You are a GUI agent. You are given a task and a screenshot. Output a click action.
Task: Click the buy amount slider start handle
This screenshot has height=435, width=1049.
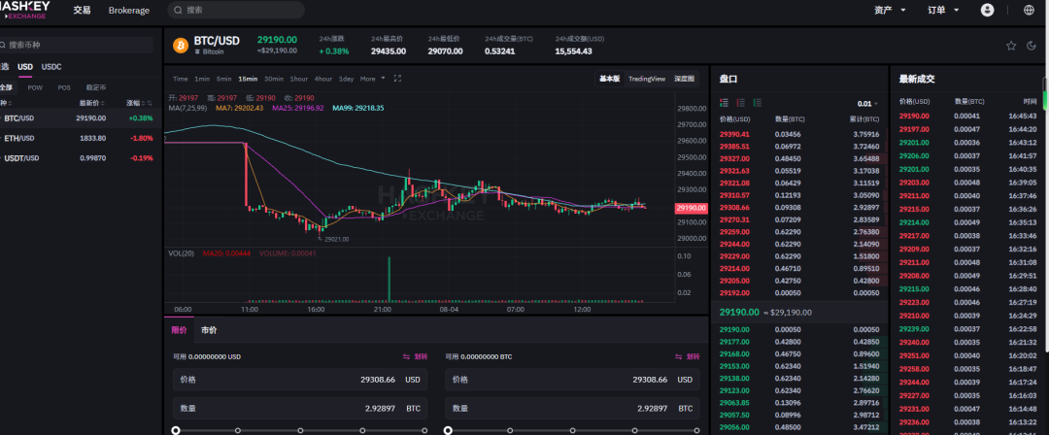point(176,429)
